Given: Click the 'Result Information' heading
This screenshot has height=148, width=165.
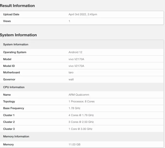Looking at the screenshot, I should point(17,6).
